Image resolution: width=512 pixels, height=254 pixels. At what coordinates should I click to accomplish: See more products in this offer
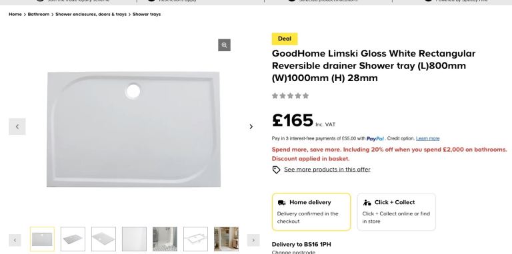327,170
